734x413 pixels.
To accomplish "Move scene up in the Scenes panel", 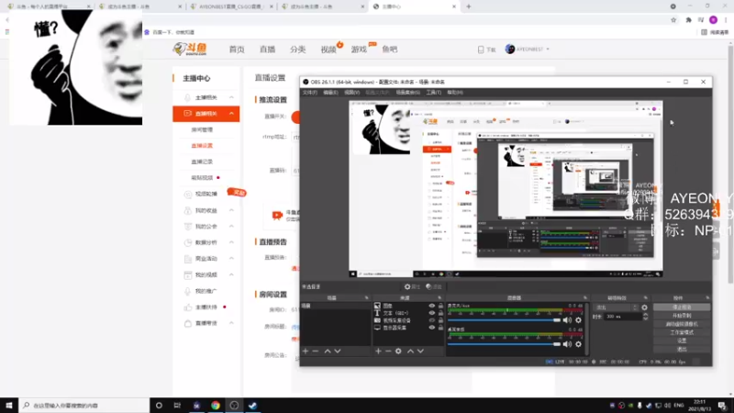I will pyautogui.click(x=328, y=352).
